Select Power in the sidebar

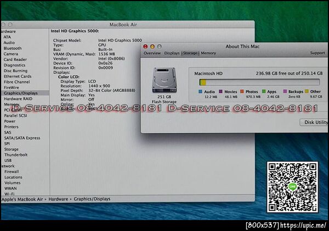(10, 122)
